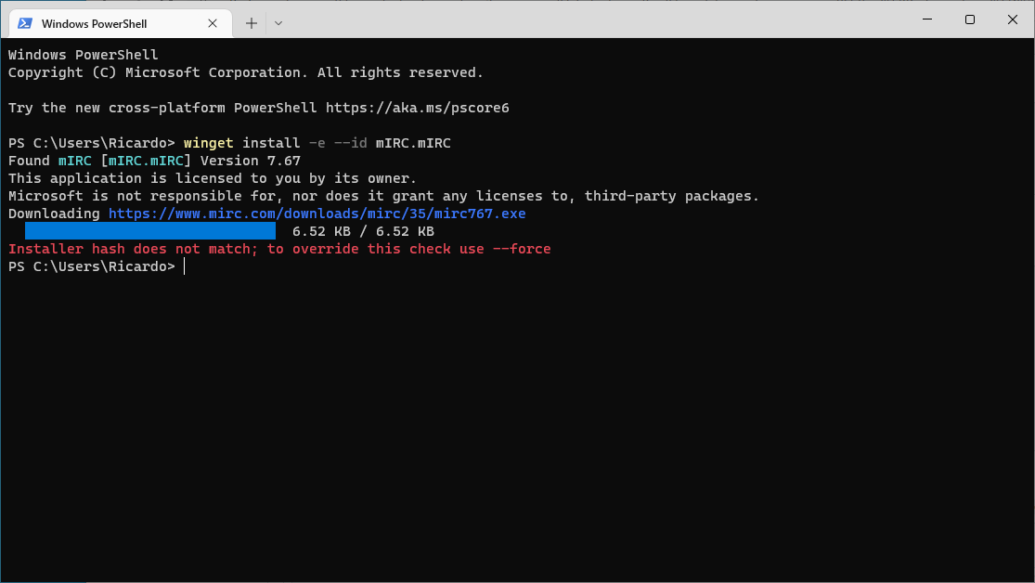1035x583 pixels.
Task: Close the Windows PowerShell tab
Action: pos(212,23)
